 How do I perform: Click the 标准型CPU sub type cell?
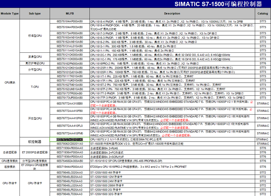pyautogui.click(x=35, y=36)
